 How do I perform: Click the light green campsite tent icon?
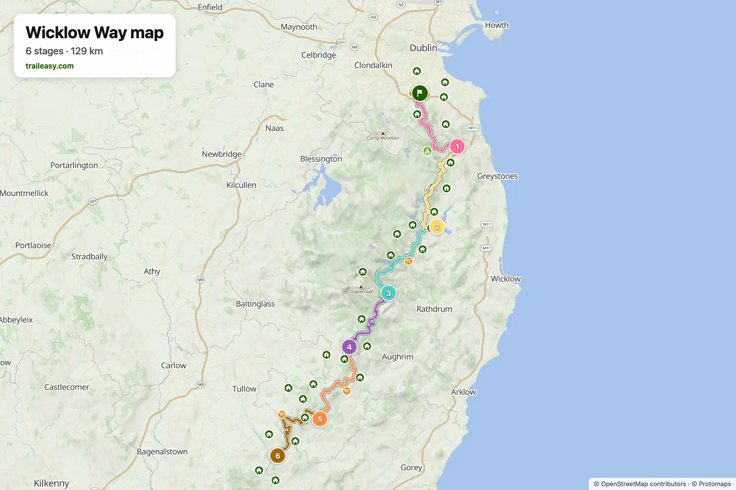tap(427, 150)
